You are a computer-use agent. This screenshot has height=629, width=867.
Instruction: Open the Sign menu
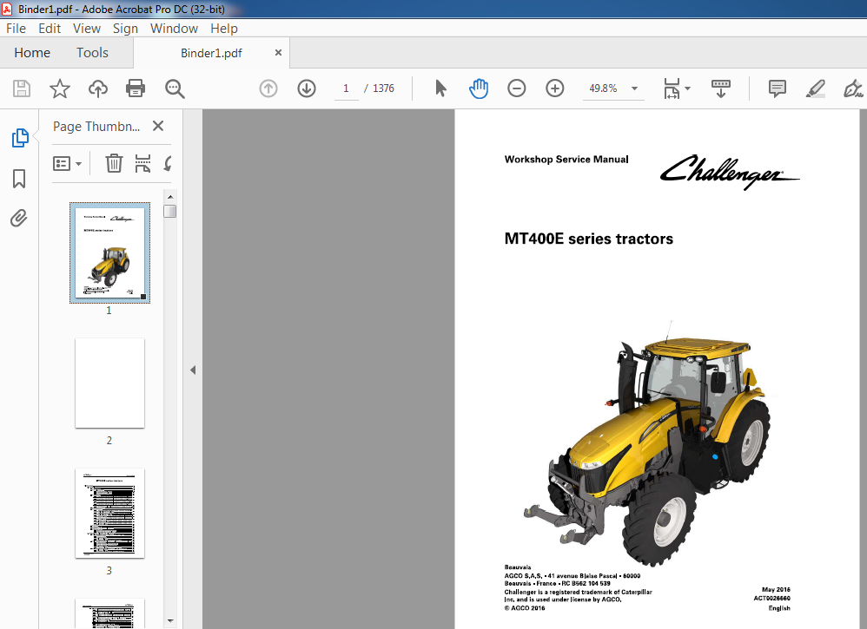[x=125, y=28]
